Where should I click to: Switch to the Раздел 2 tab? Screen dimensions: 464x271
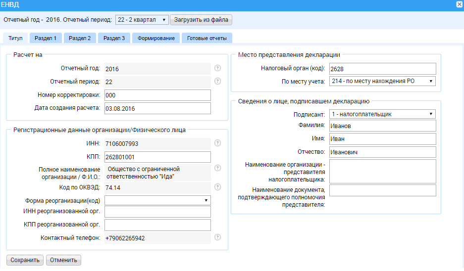tap(80, 38)
